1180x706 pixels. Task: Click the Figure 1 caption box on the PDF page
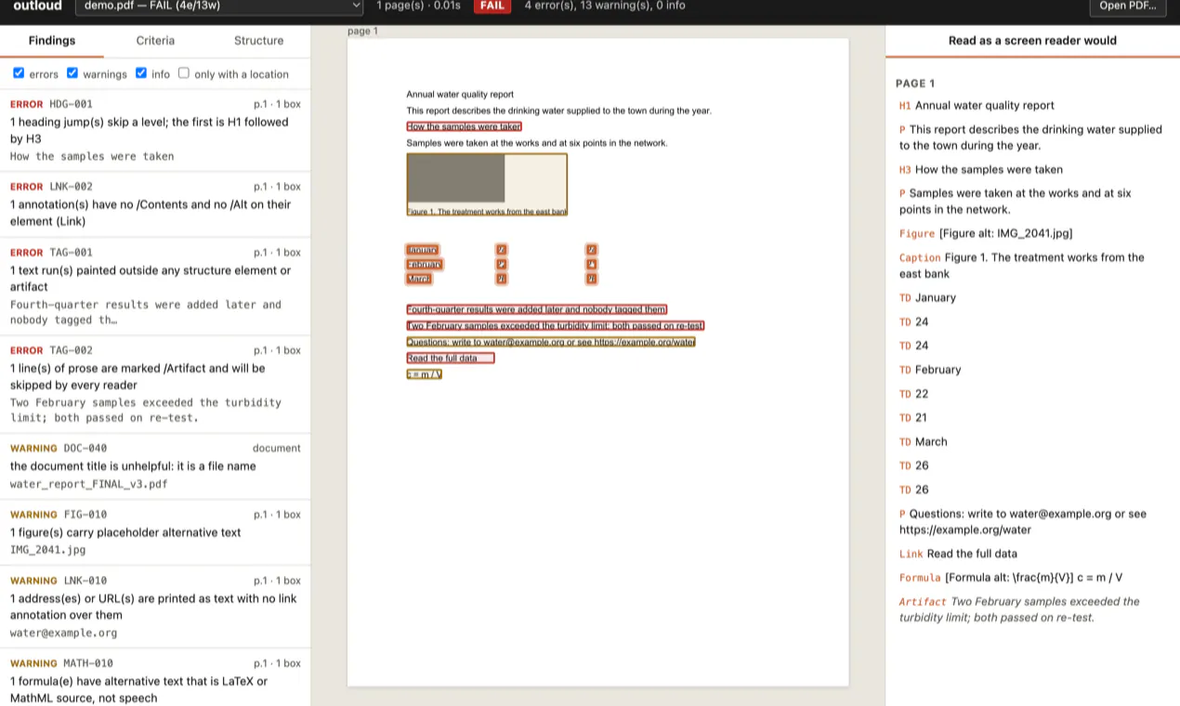(487, 212)
